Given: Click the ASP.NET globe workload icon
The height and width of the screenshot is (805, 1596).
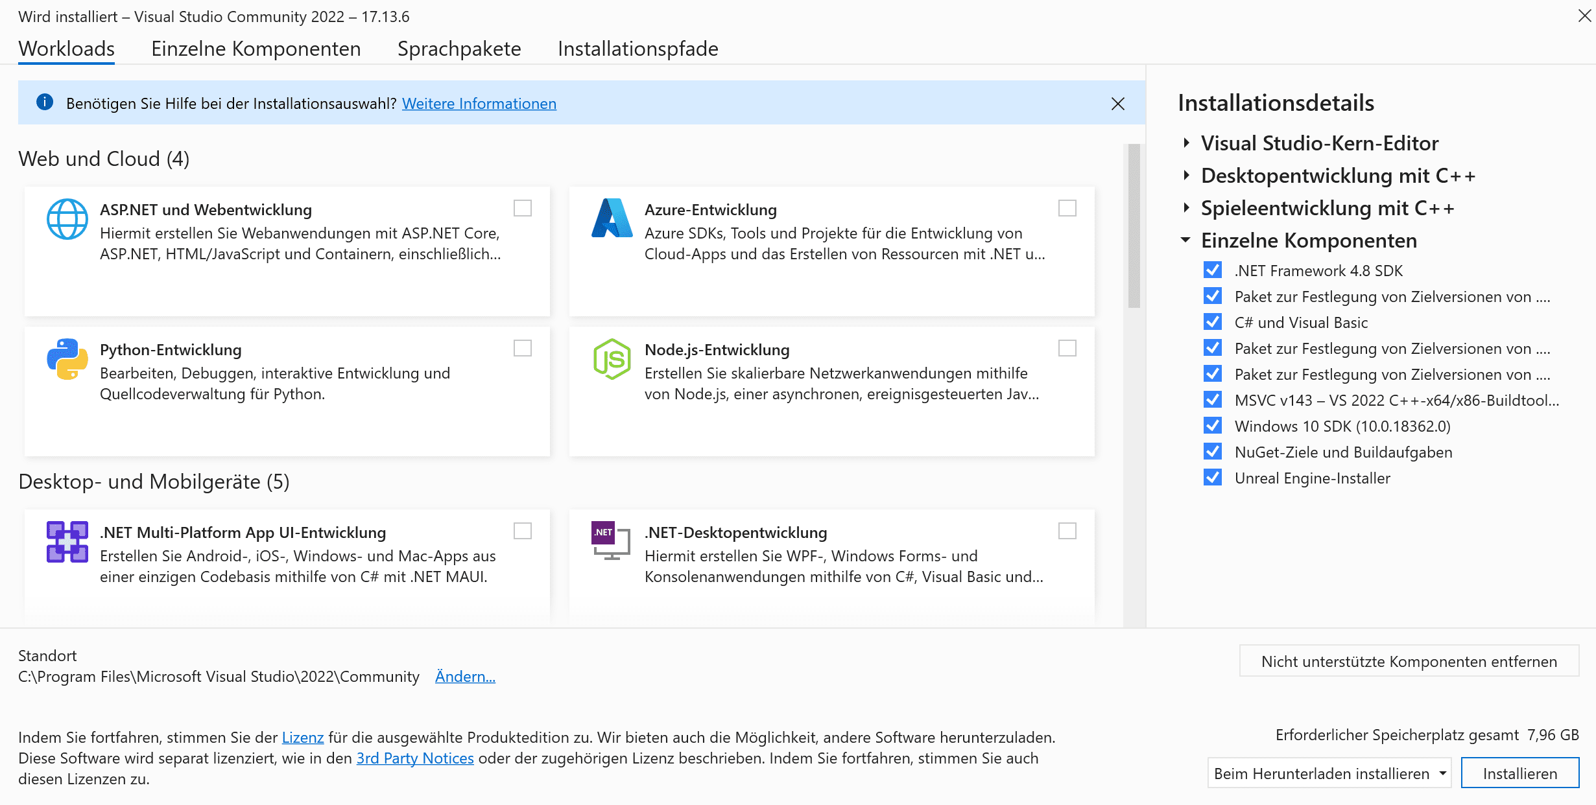Looking at the screenshot, I should (67, 219).
